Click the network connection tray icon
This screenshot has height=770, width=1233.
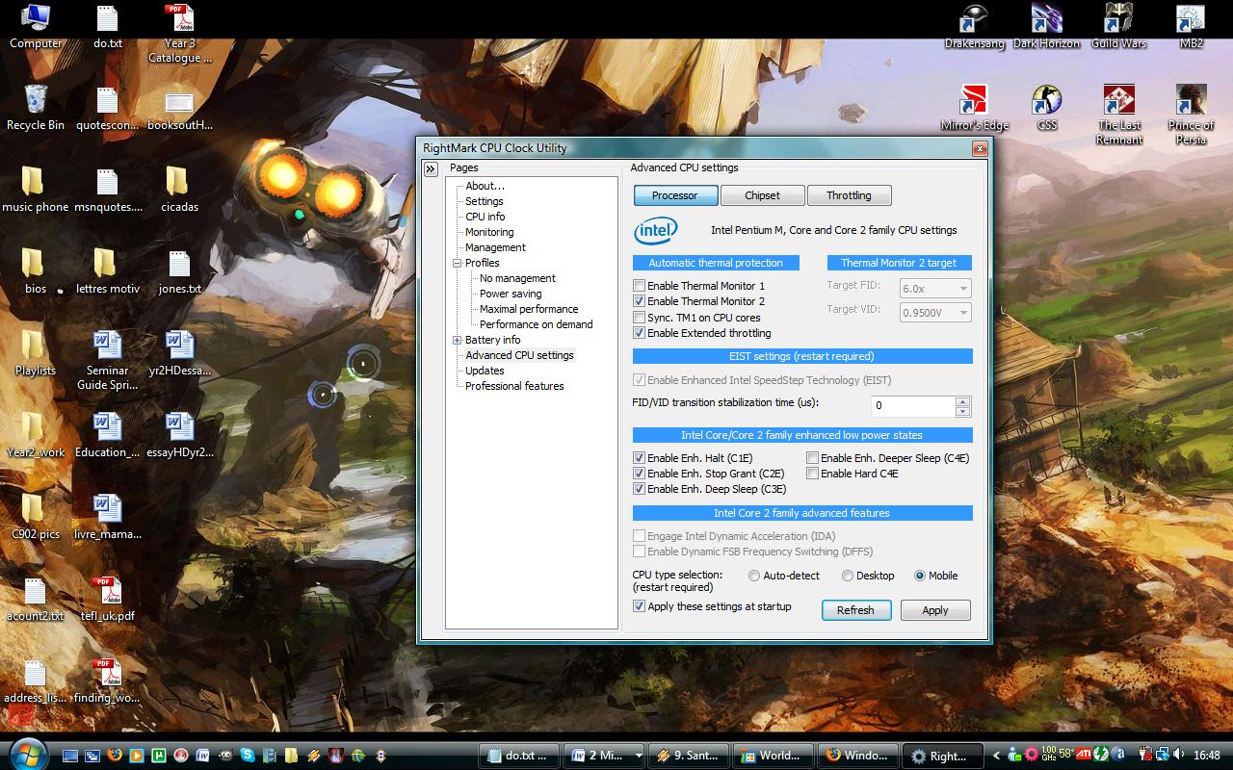point(1162,754)
